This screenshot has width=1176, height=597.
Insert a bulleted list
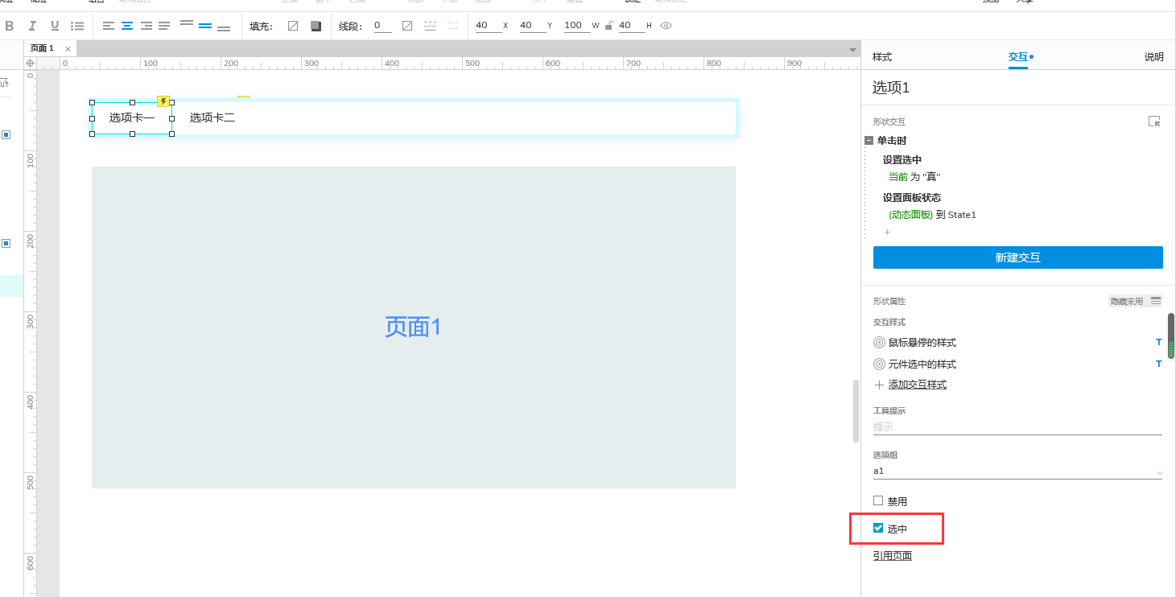click(x=77, y=26)
